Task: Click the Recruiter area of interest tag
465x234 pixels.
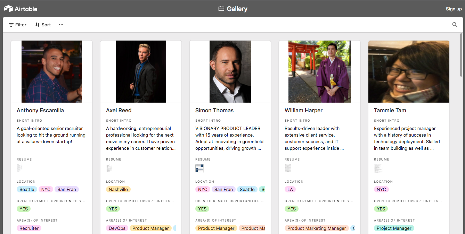Action: coord(29,228)
